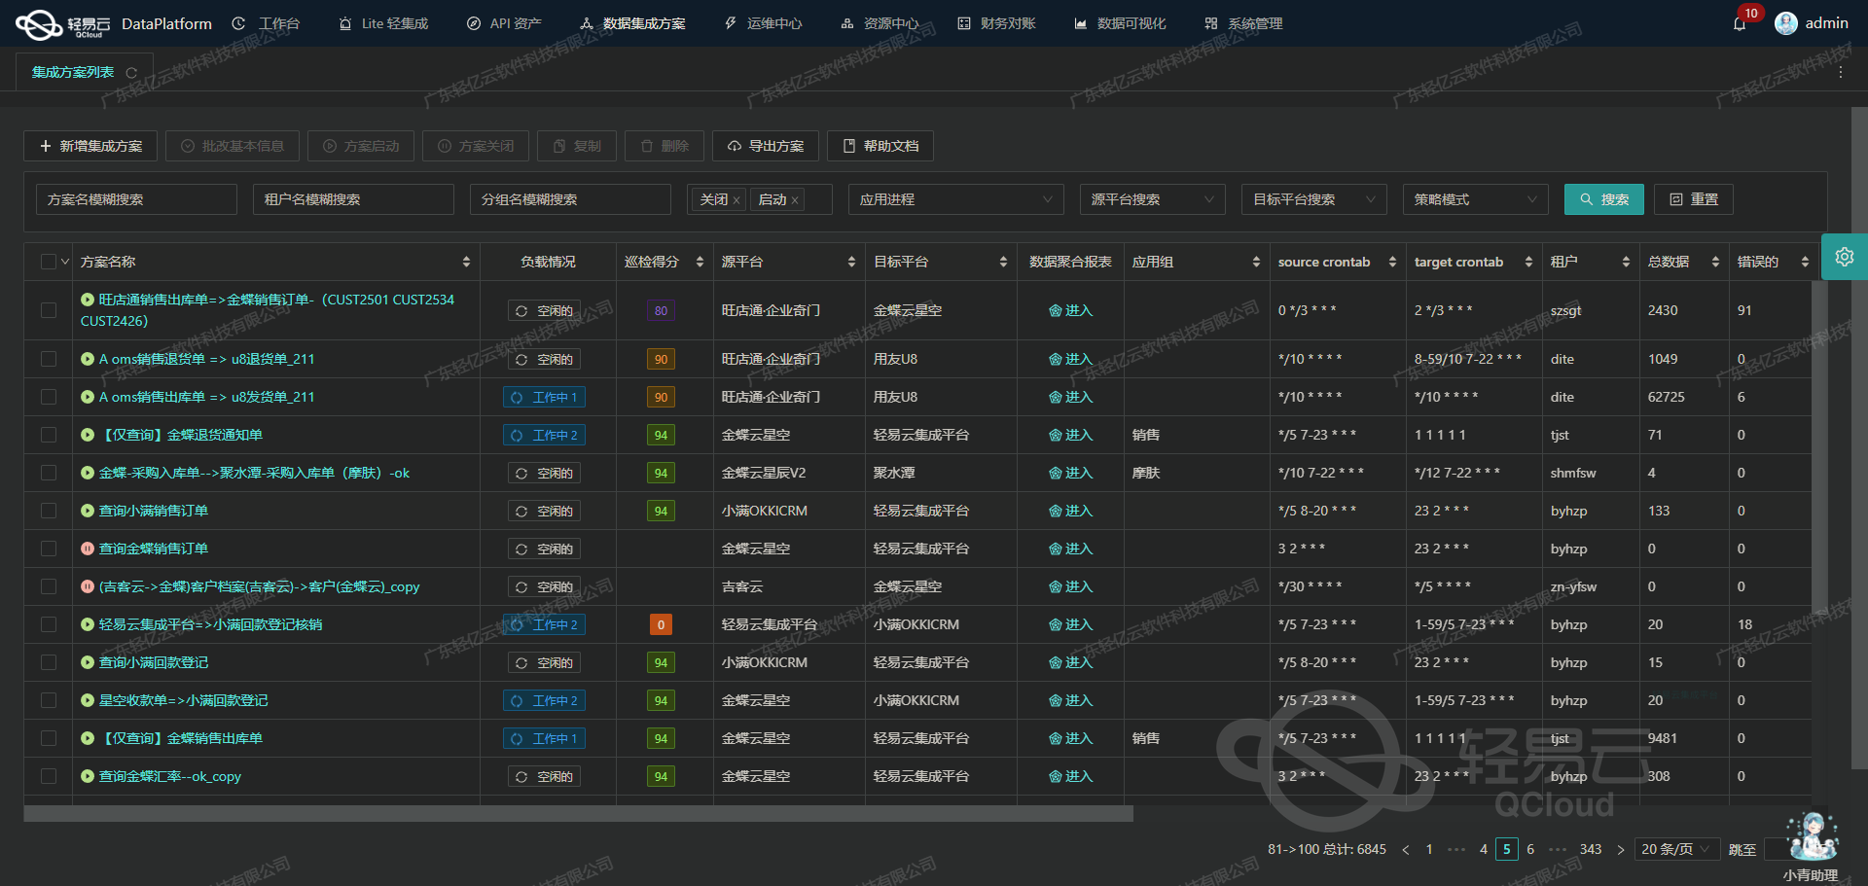Check the 旺店通销售出库单 row checkbox

49,310
